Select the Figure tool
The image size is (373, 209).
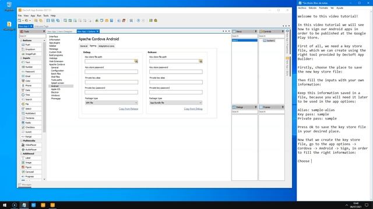(31, 167)
